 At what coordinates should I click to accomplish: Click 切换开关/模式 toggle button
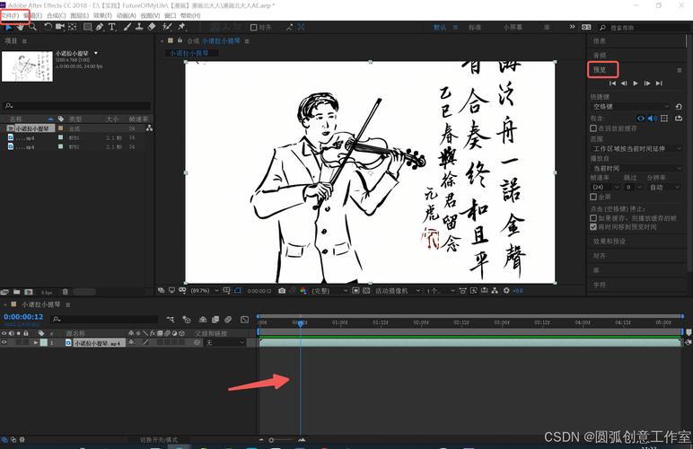pyautogui.click(x=159, y=440)
